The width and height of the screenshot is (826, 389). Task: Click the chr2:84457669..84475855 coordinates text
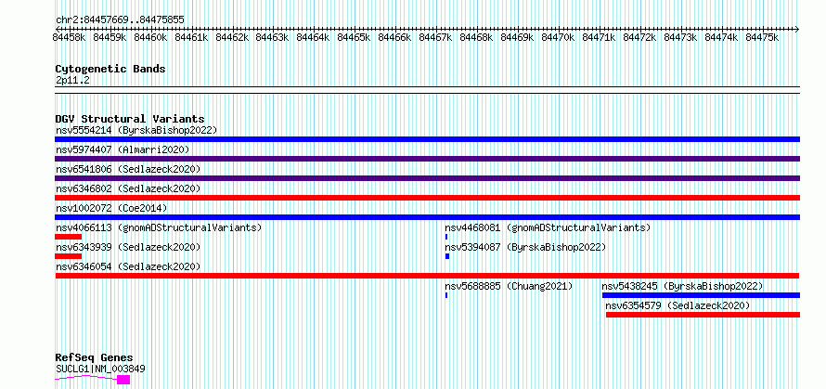click(x=120, y=20)
